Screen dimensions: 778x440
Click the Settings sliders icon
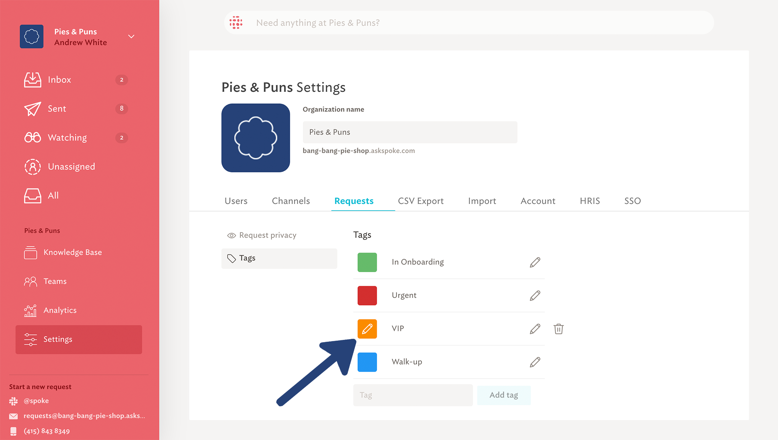(30, 340)
